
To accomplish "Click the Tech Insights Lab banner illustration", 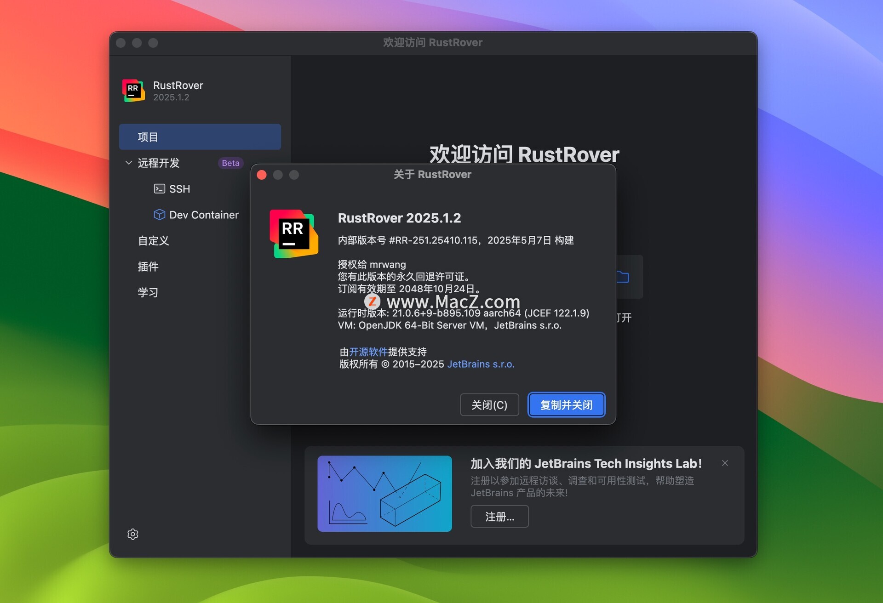I will pos(384,494).
